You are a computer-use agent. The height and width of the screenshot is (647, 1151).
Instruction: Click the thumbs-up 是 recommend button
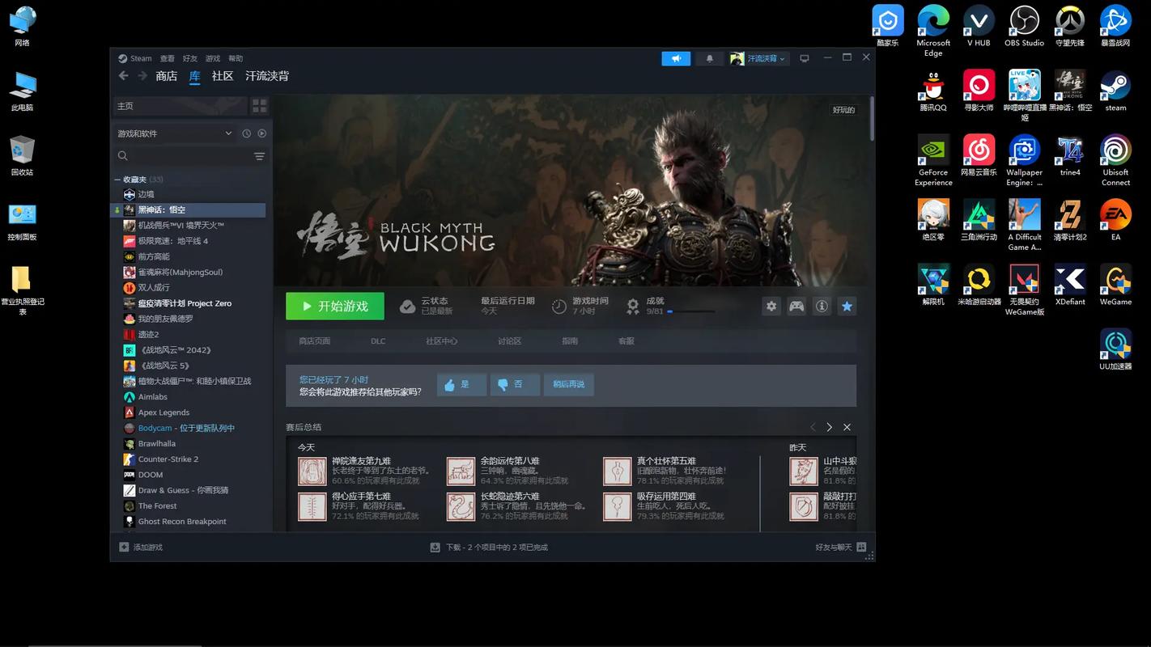[x=461, y=385]
